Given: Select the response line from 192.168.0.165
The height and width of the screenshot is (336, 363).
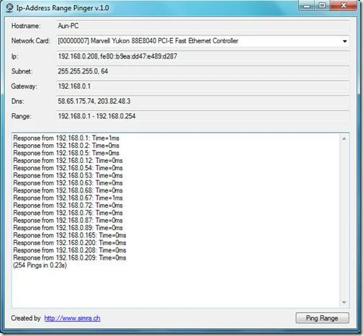Looking at the screenshot, I should pyautogui.click(x=70, y=235).
